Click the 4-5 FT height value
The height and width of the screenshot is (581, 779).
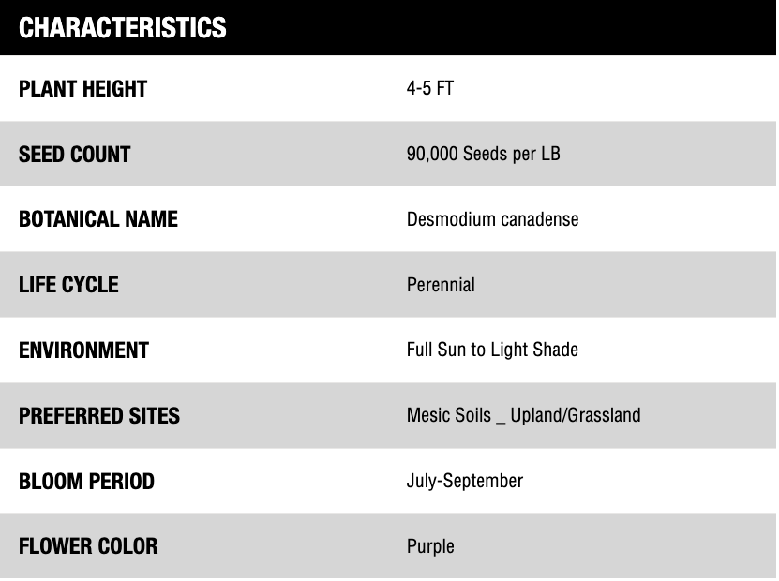pyautogui.click(x=430, y=89)
